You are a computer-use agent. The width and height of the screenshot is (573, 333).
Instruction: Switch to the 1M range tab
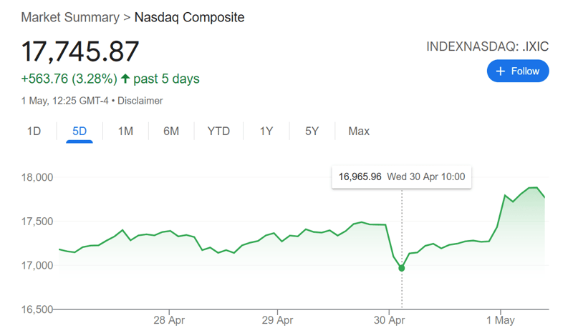pyautogui.click(x=125, y=131)
